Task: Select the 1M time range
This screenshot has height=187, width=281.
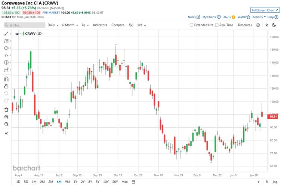Action: 34,182
